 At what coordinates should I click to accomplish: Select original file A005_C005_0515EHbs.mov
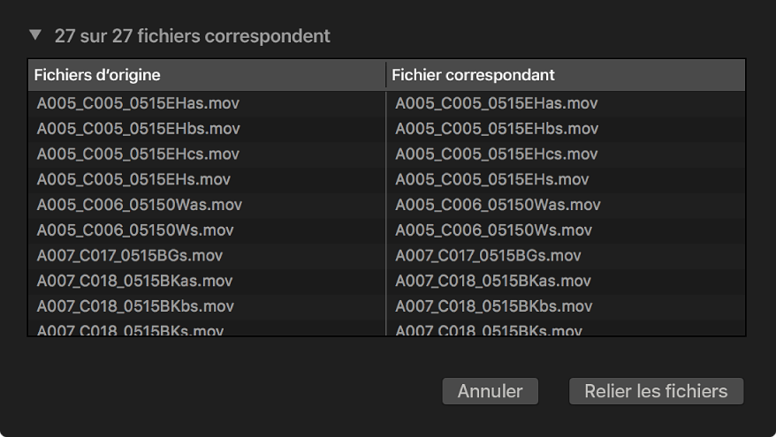(x=138, y=129)
